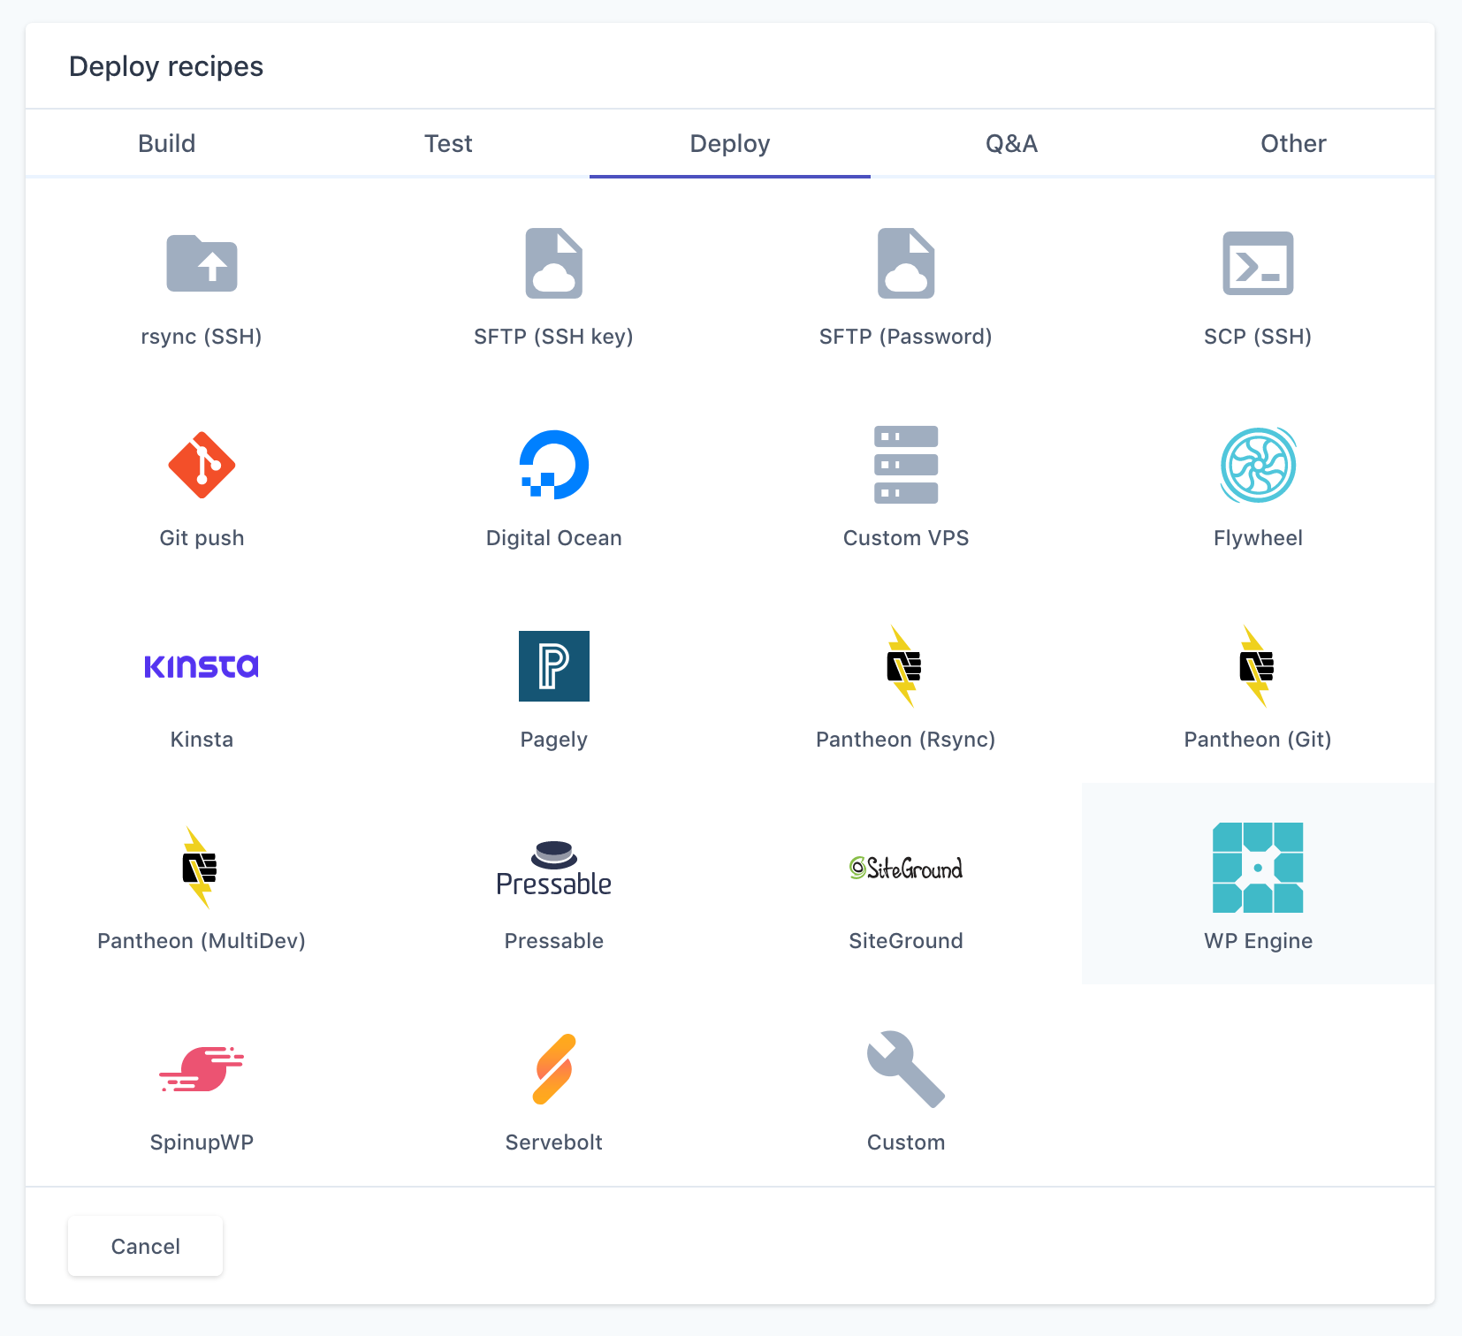The height and width of the screenshot is (1336, 1462).
Task: Click the "Flywheel" label
Action: point(1258,538)
